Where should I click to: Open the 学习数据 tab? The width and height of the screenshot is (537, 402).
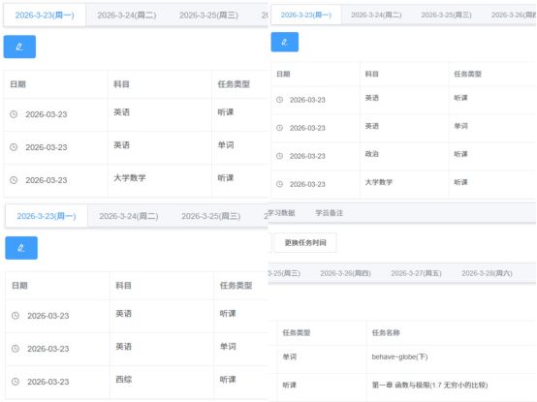click(281, 213)
